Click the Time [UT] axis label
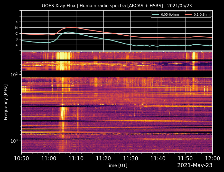The width and height of the screenshot is (224, 172). [x=117, y=166]
